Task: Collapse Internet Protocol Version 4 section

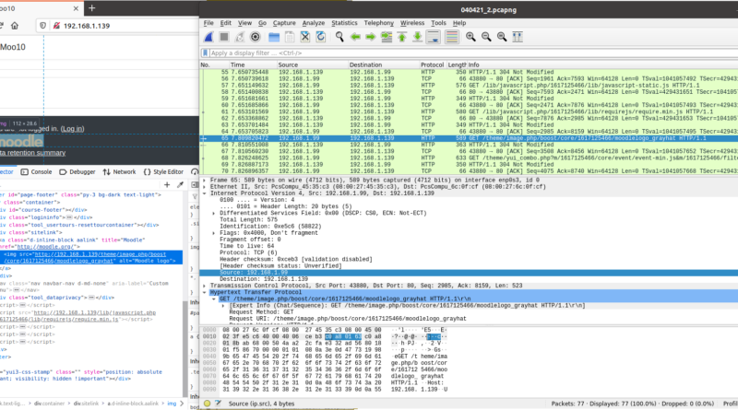Action: coord(204,193)
